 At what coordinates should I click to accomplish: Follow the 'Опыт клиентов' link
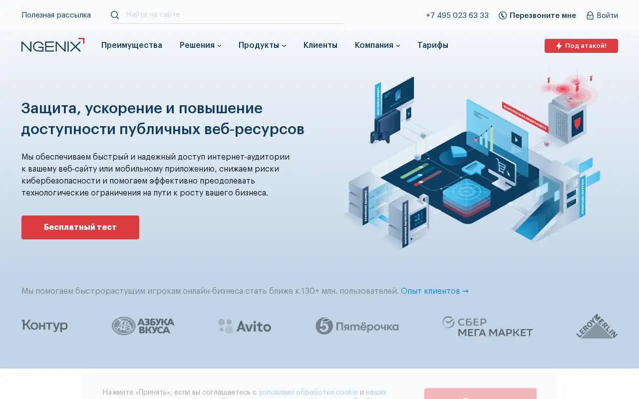(435, 291)
